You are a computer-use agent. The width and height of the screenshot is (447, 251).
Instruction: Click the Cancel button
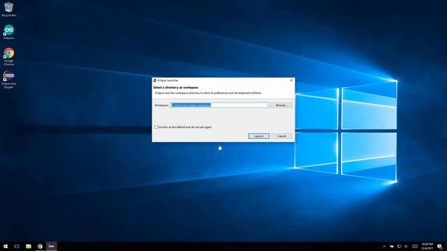pyautogui.click(x=281, y=136)
